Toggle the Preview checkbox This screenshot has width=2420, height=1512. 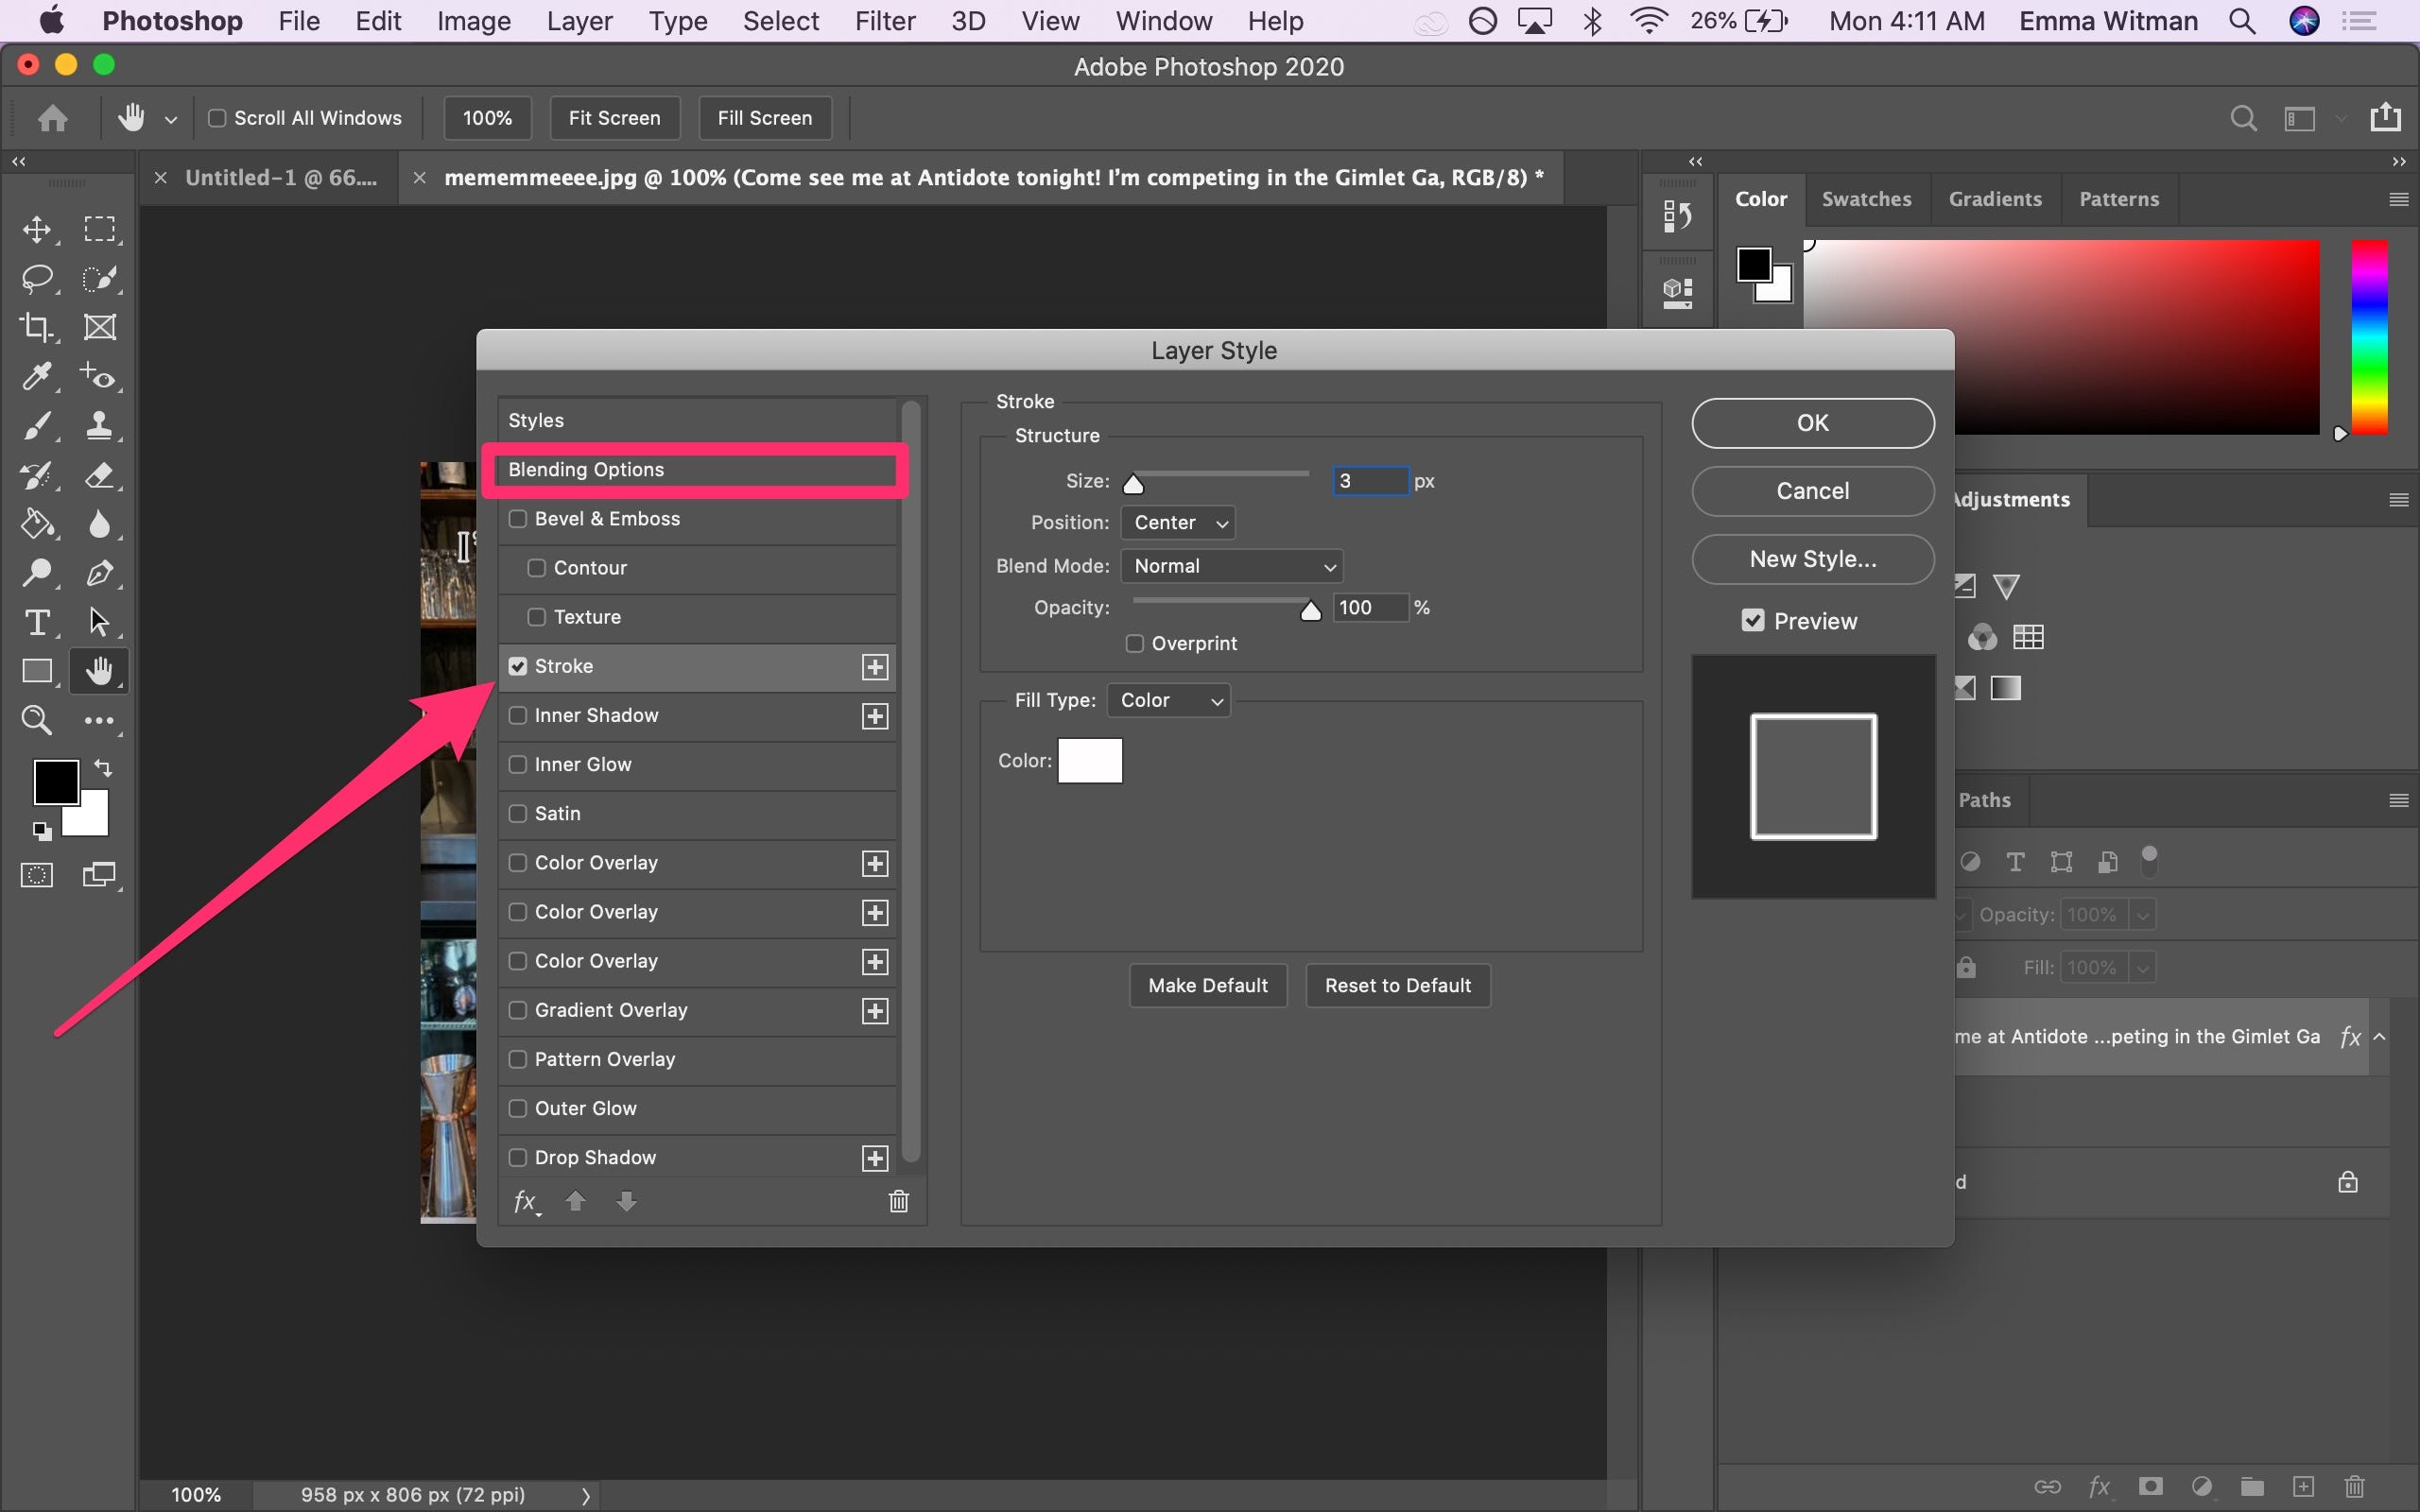coord(1753,621)
